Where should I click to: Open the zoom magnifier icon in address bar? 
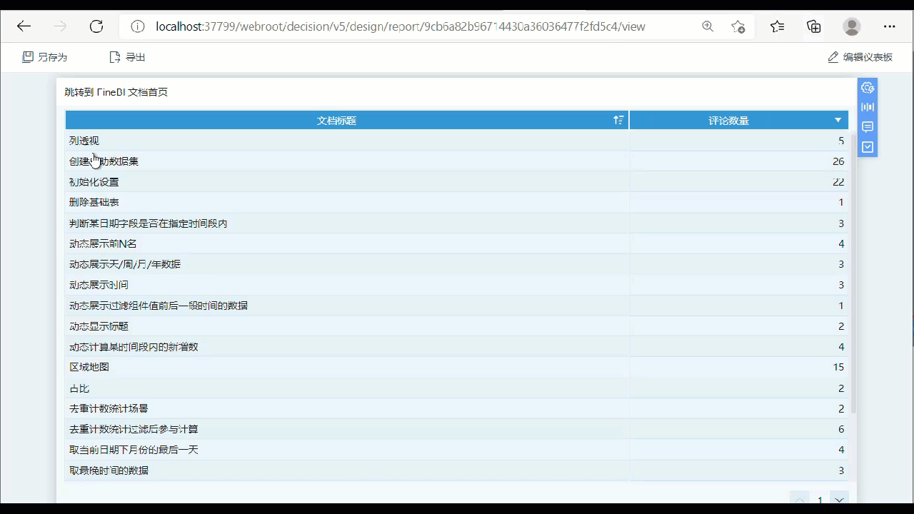708,26
